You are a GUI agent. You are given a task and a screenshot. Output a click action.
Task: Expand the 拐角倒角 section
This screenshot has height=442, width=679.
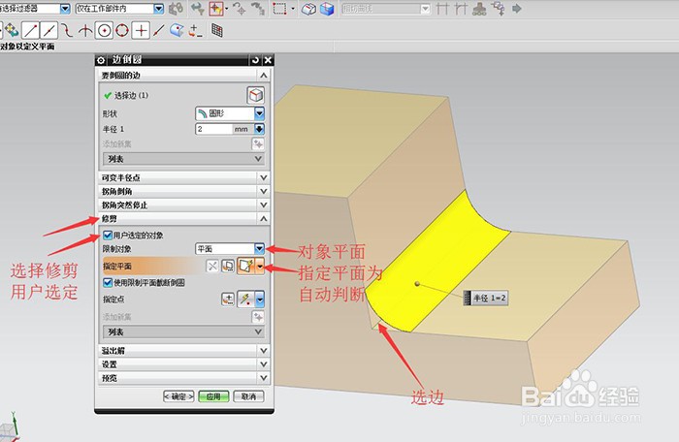(x=184, y=191)
